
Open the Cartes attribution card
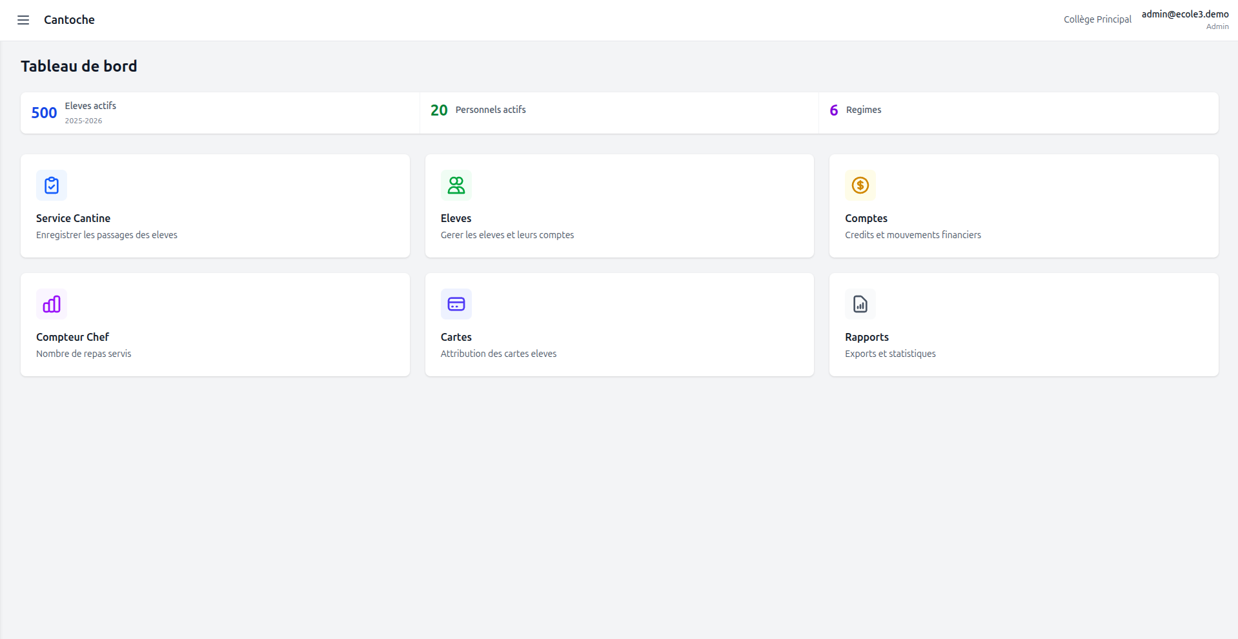click(x=619, y=325)
